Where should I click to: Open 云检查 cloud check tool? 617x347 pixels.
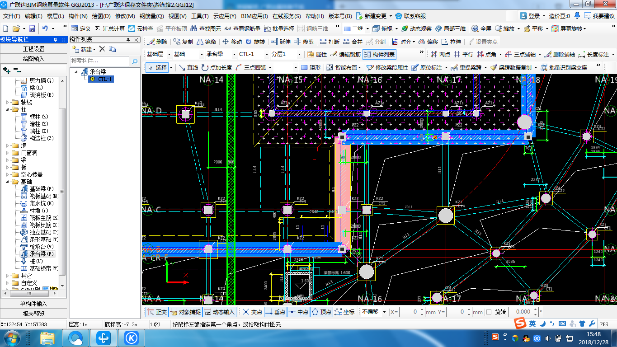click(141, 28)
